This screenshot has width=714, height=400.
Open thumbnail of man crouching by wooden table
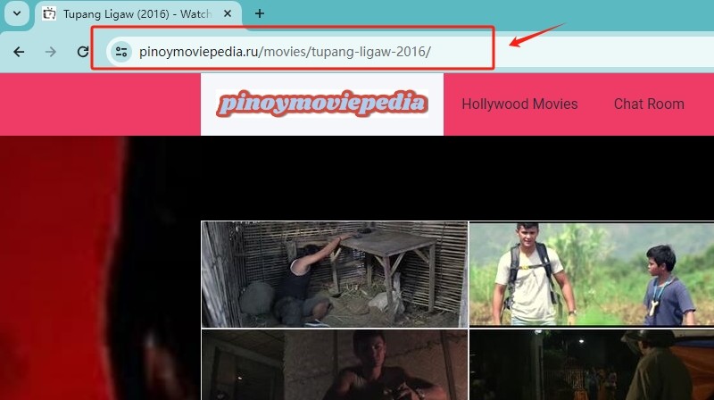coord(334,274)
